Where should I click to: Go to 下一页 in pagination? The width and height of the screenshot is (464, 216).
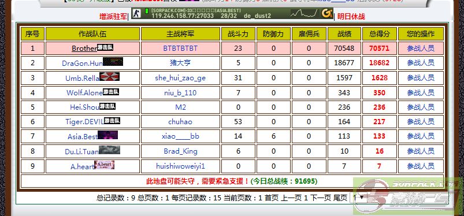point(321,198)
